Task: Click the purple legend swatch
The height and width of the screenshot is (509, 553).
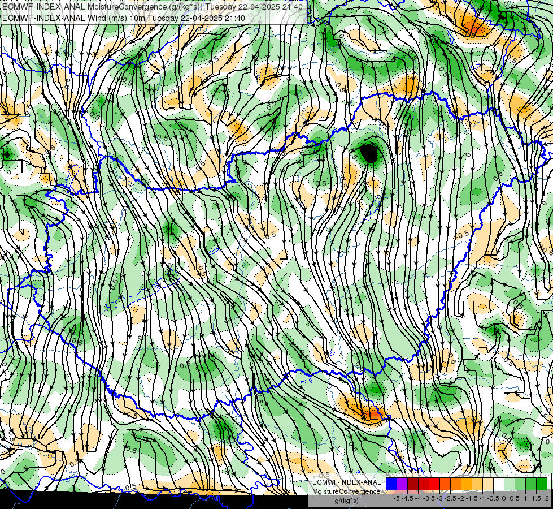Action: pyautogui.click(x=402, y=484)
